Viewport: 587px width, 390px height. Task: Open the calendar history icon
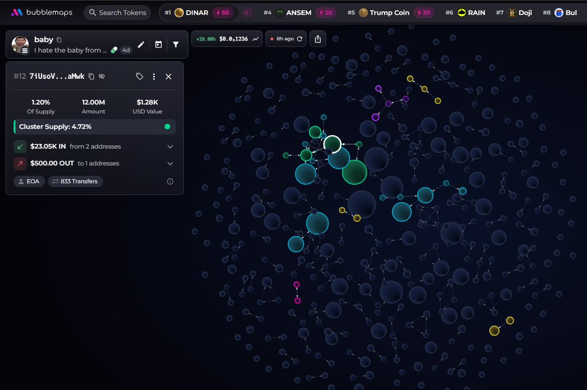click(158, 45)
